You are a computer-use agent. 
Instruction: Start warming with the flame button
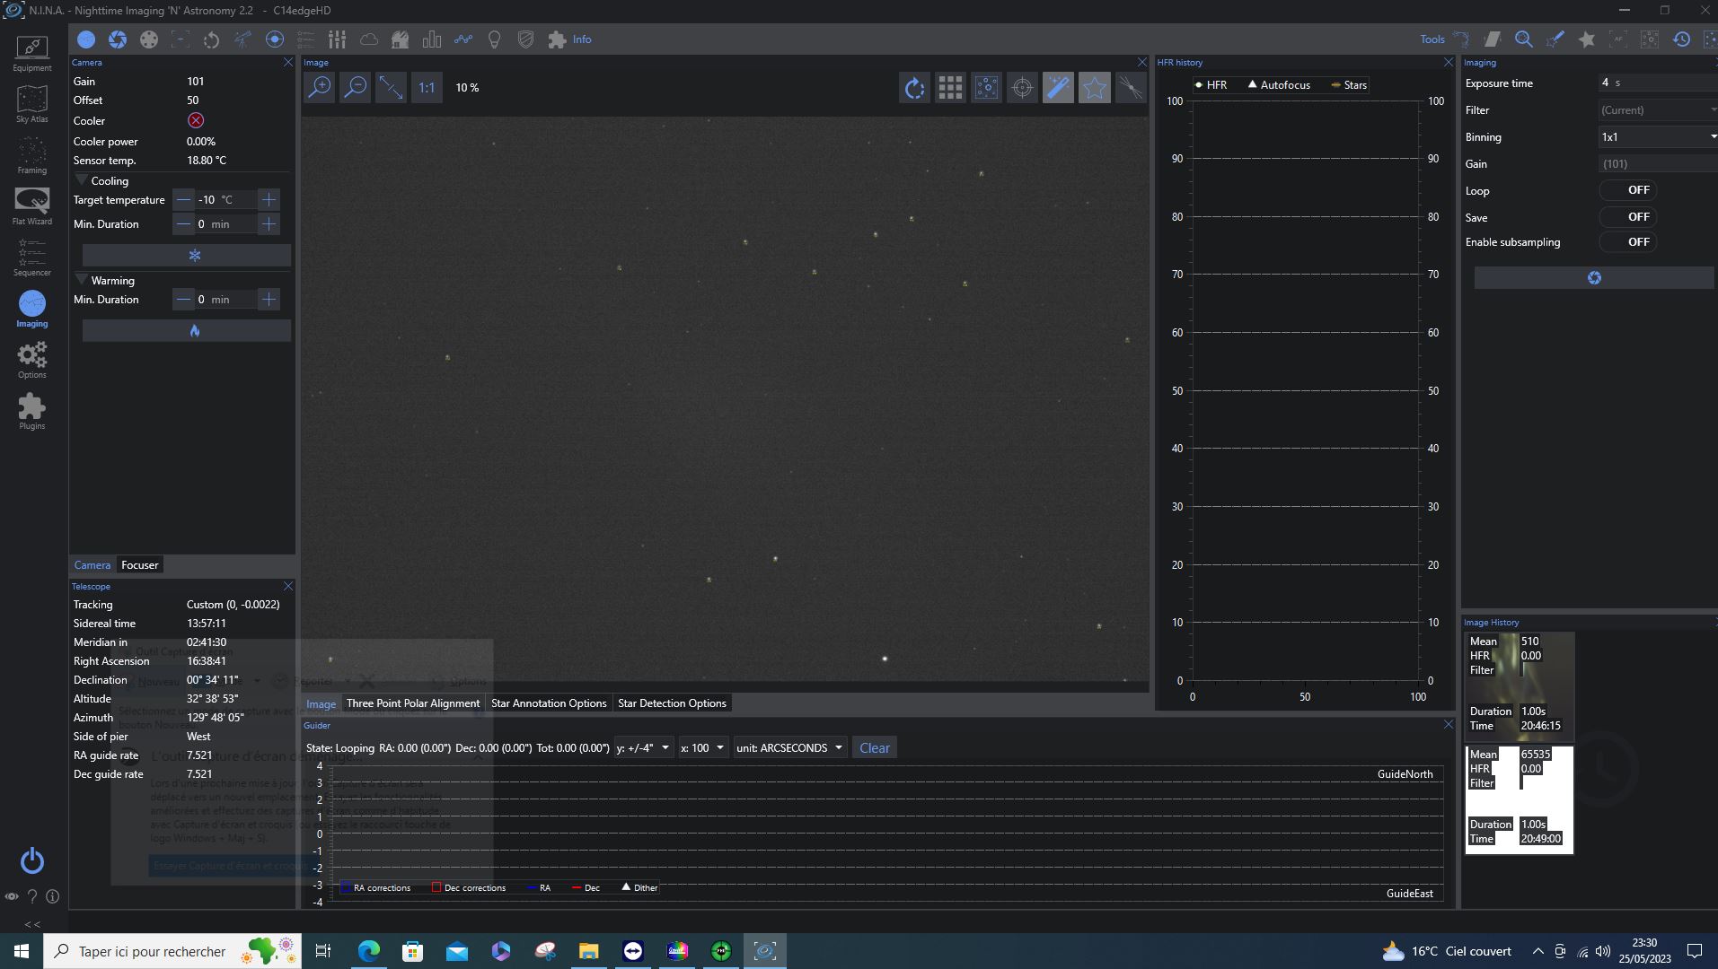[187, 331]
